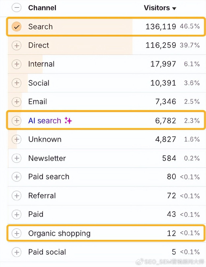The height and width of the screenshot is (267, 206).
Task: Click the Paid social channel name
Action: click(x=47, y=252)
